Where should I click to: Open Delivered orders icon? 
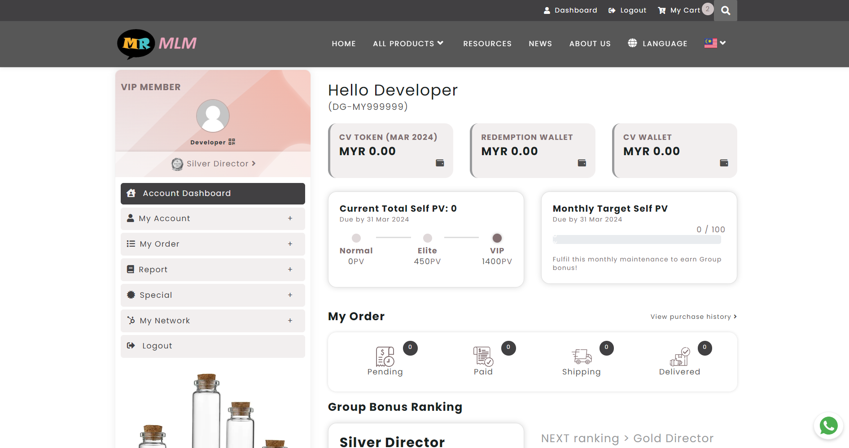679,357
